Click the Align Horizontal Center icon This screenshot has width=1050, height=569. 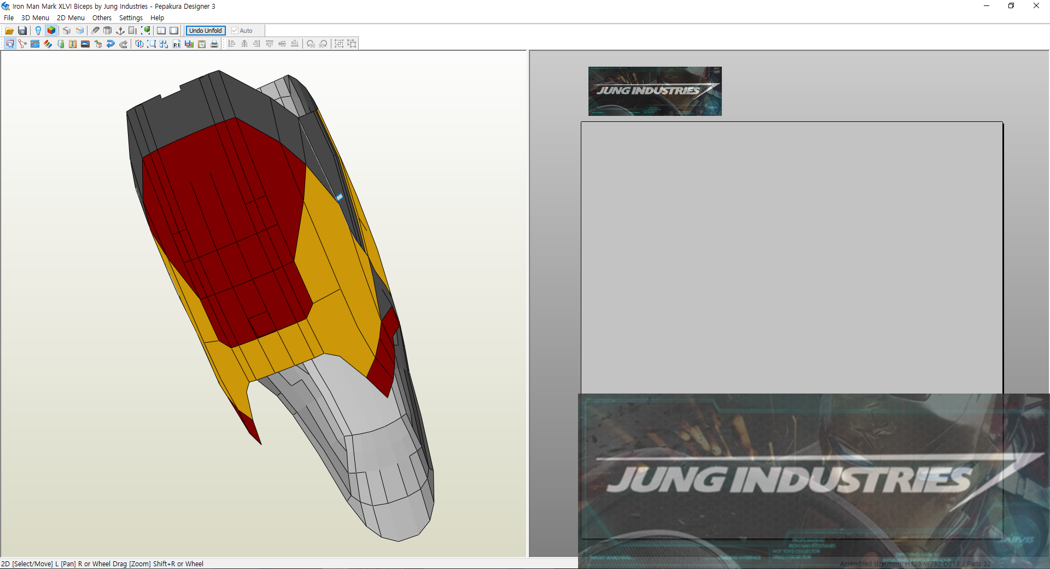click(244, 44)
